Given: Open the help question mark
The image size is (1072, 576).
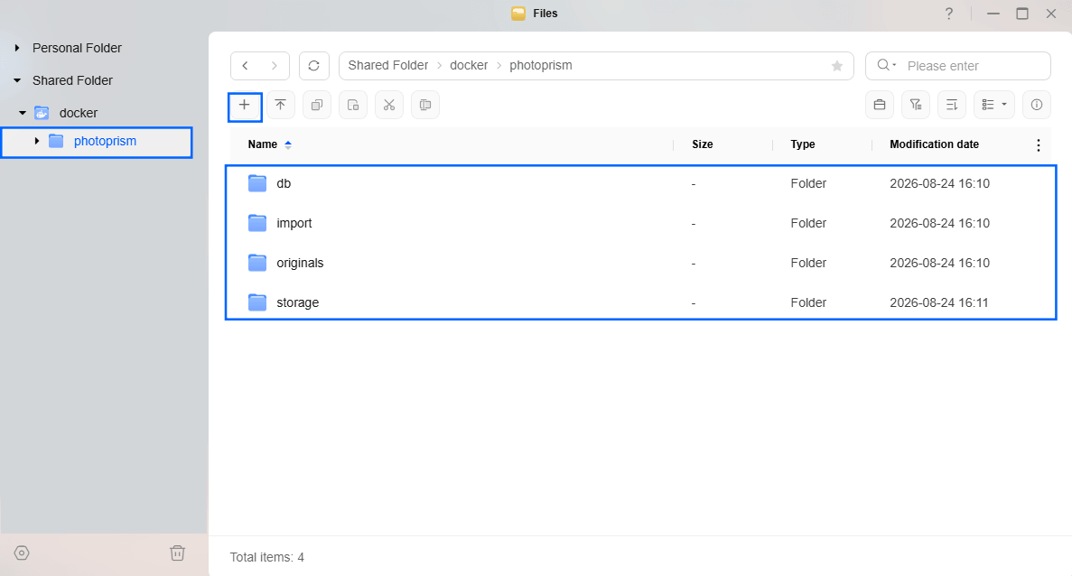Looking at the screenshot, I should click(x=949, y=14).
